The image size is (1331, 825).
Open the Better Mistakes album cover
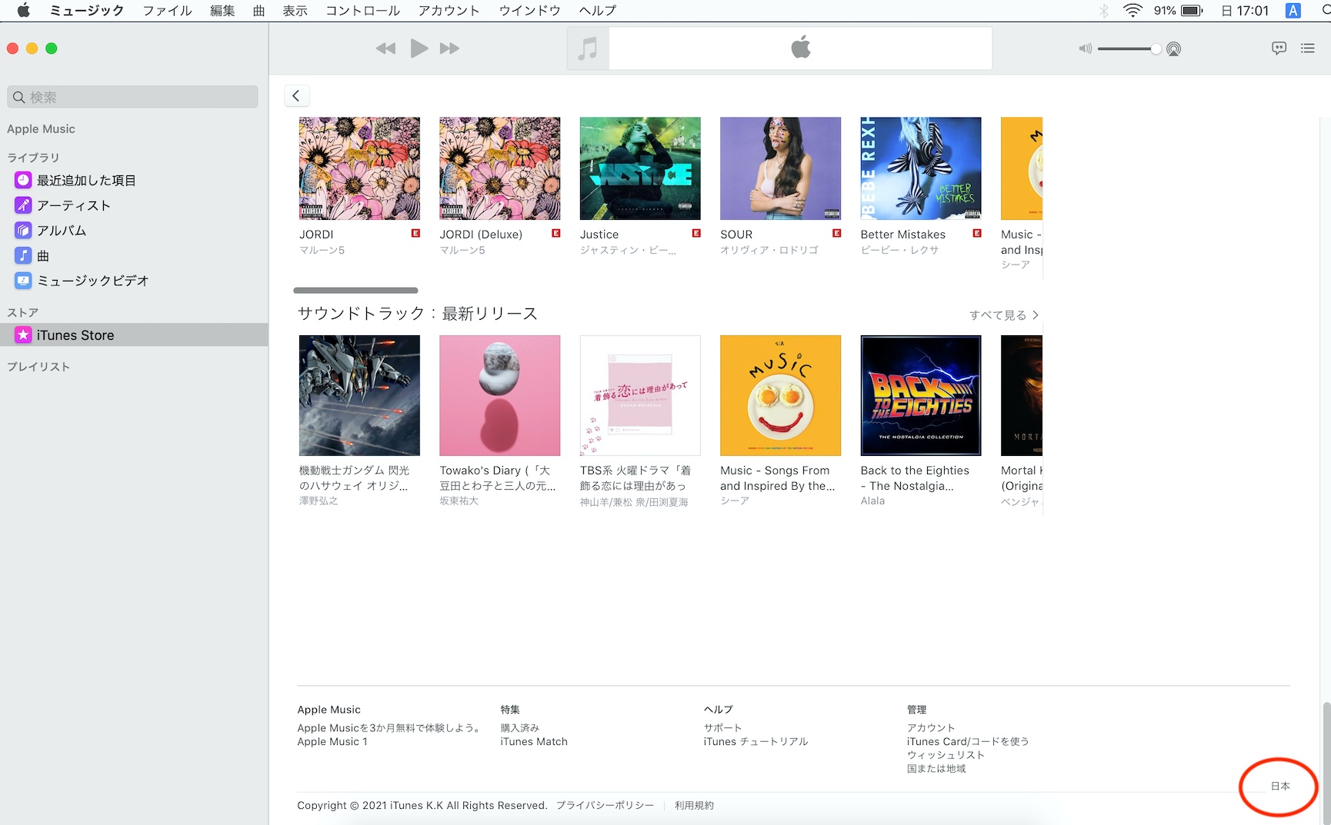[x=921, y=168]
